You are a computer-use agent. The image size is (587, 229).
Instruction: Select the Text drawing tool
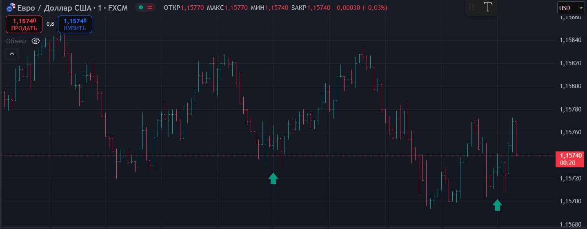pyautogui.click(x=488, y=7)
